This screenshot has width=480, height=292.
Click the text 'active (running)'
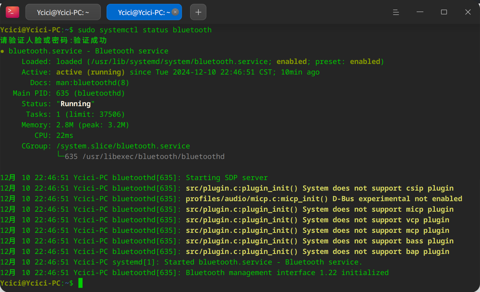coord(91,72)
